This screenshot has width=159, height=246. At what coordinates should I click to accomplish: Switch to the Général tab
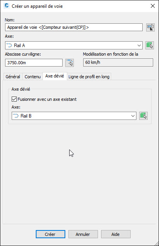13,77
